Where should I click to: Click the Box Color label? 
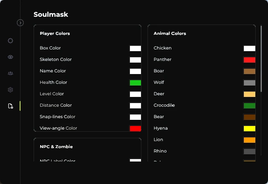coord(50,48)
